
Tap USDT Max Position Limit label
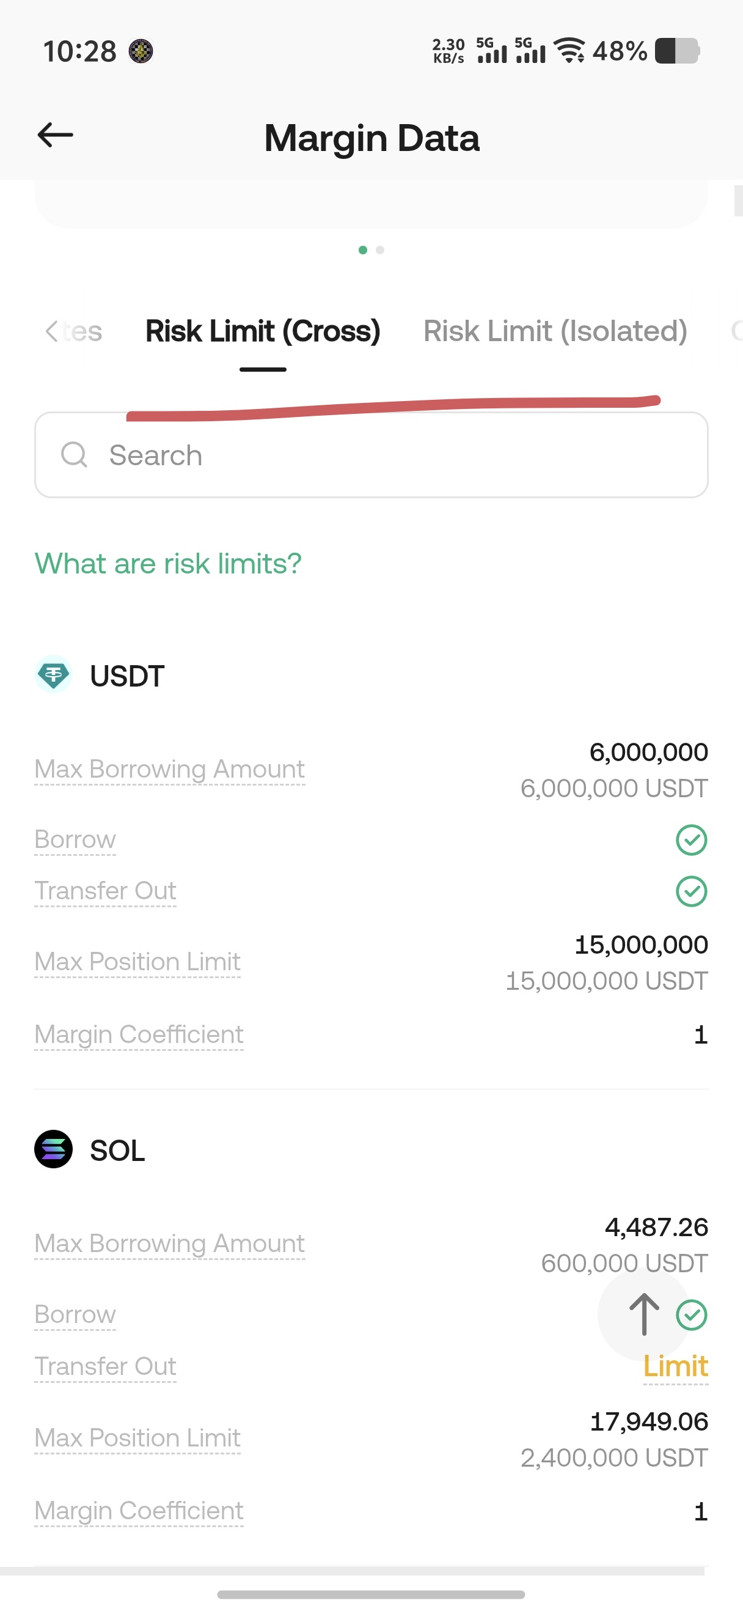click(137, 962)
